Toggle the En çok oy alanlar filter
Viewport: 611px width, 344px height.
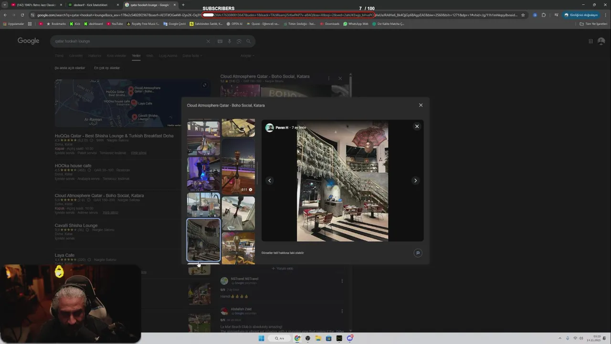click(x=107, y=68)
